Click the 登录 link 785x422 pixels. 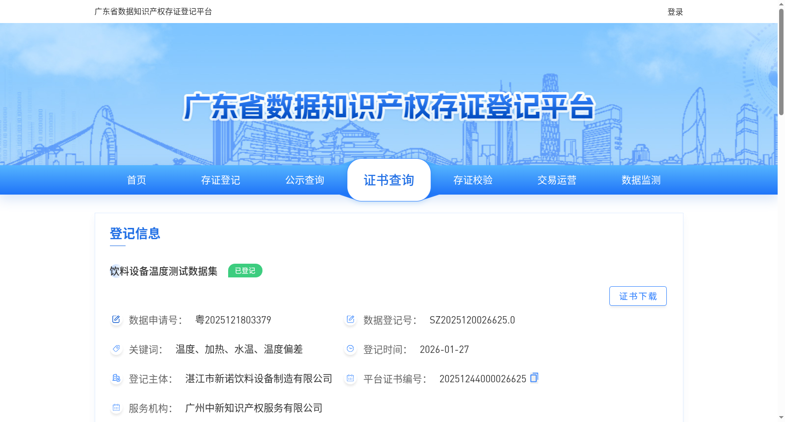point(675,12)
